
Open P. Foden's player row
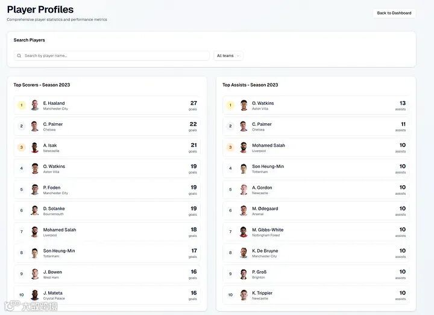coord(107,190)
